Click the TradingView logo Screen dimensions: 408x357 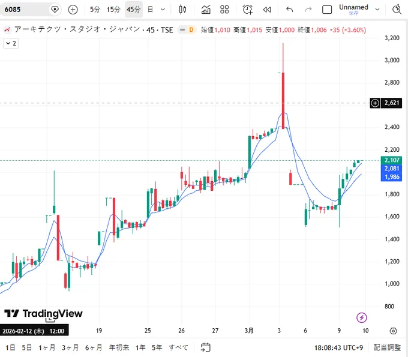point(43,313)
